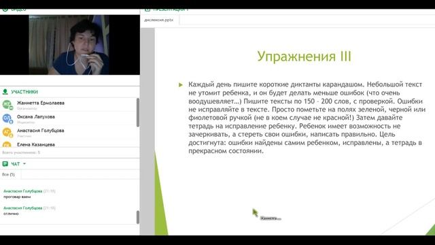This screenshot has width=435, height=245.
Task: Click the participants list scrollbar
Action: click(x=138, y=112)
